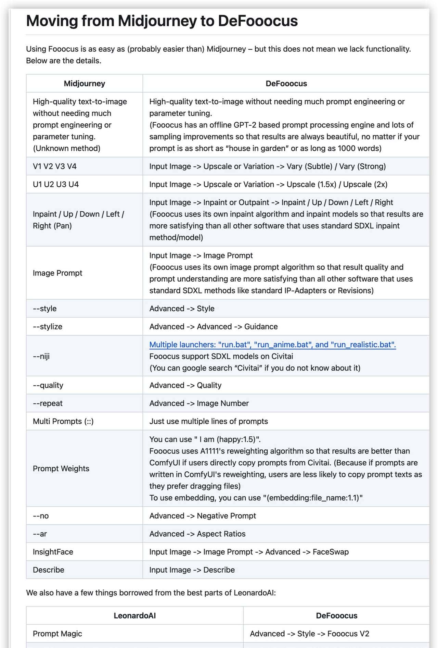The width and height of the screenshot is (438, 648).
Task: Click the "Advanced -> Negative Prompt" cell
Action: click(x=203, y=516)
